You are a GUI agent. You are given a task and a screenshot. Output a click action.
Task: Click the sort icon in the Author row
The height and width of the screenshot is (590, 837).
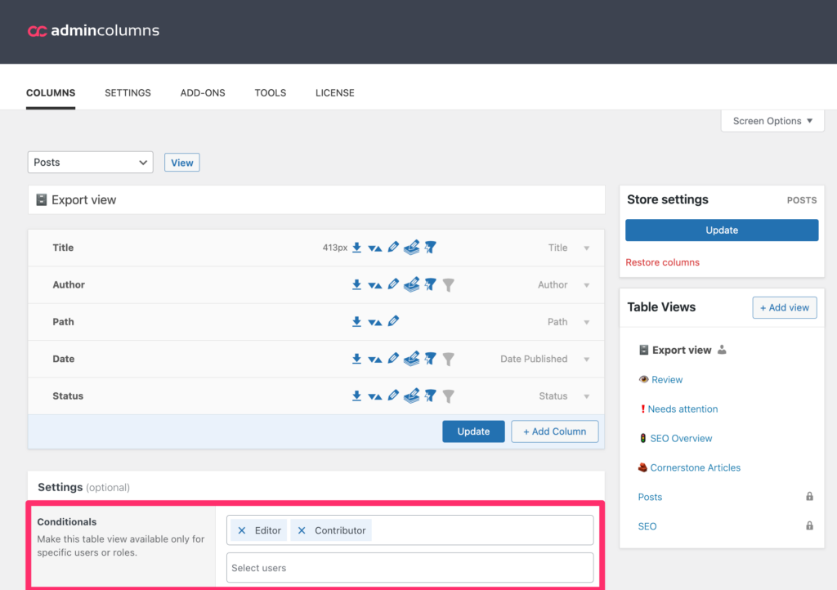pyautogui.click(x=374, y=285)
